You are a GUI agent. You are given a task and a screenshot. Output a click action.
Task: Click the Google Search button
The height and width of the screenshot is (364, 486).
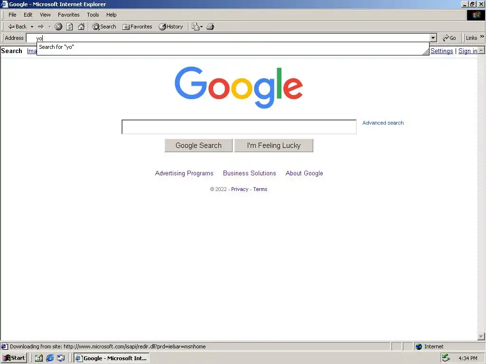tap(198, 146)
